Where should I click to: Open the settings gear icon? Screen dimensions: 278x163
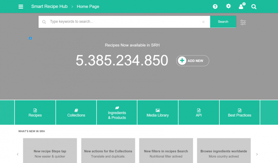(x=228, y=6)
